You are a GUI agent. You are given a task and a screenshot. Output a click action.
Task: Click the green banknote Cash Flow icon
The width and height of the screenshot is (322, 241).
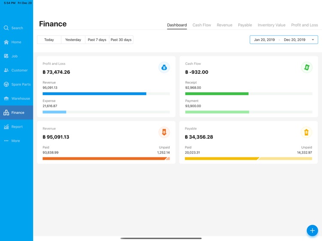307,67
